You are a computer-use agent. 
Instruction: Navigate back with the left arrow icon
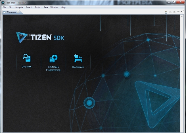(170, 12)
